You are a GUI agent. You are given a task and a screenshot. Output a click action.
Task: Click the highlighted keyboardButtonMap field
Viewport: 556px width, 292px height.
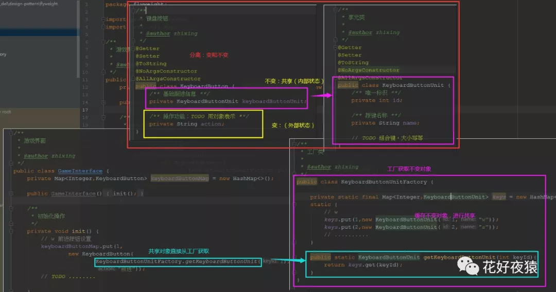click(180, 178)
